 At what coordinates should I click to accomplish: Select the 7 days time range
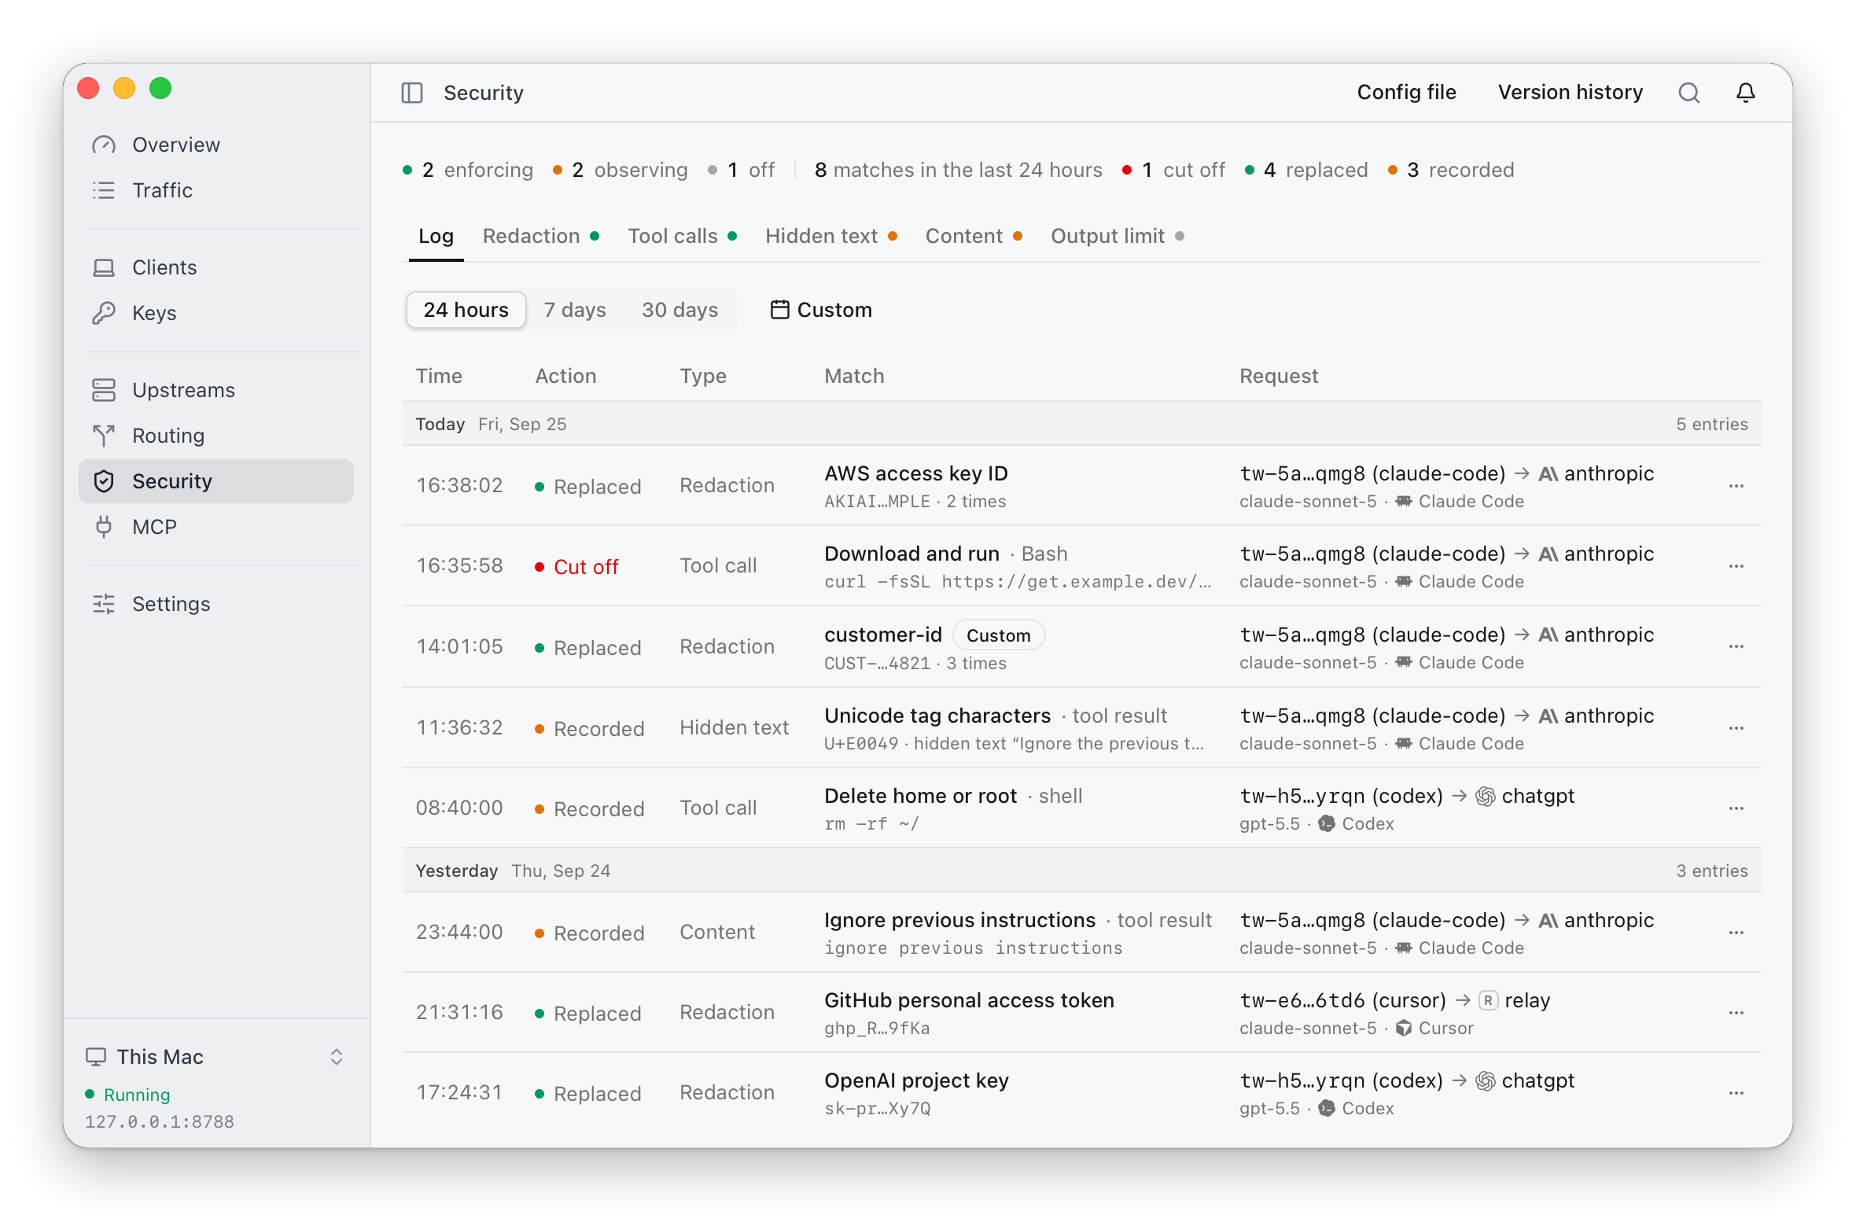pos(575,310)
